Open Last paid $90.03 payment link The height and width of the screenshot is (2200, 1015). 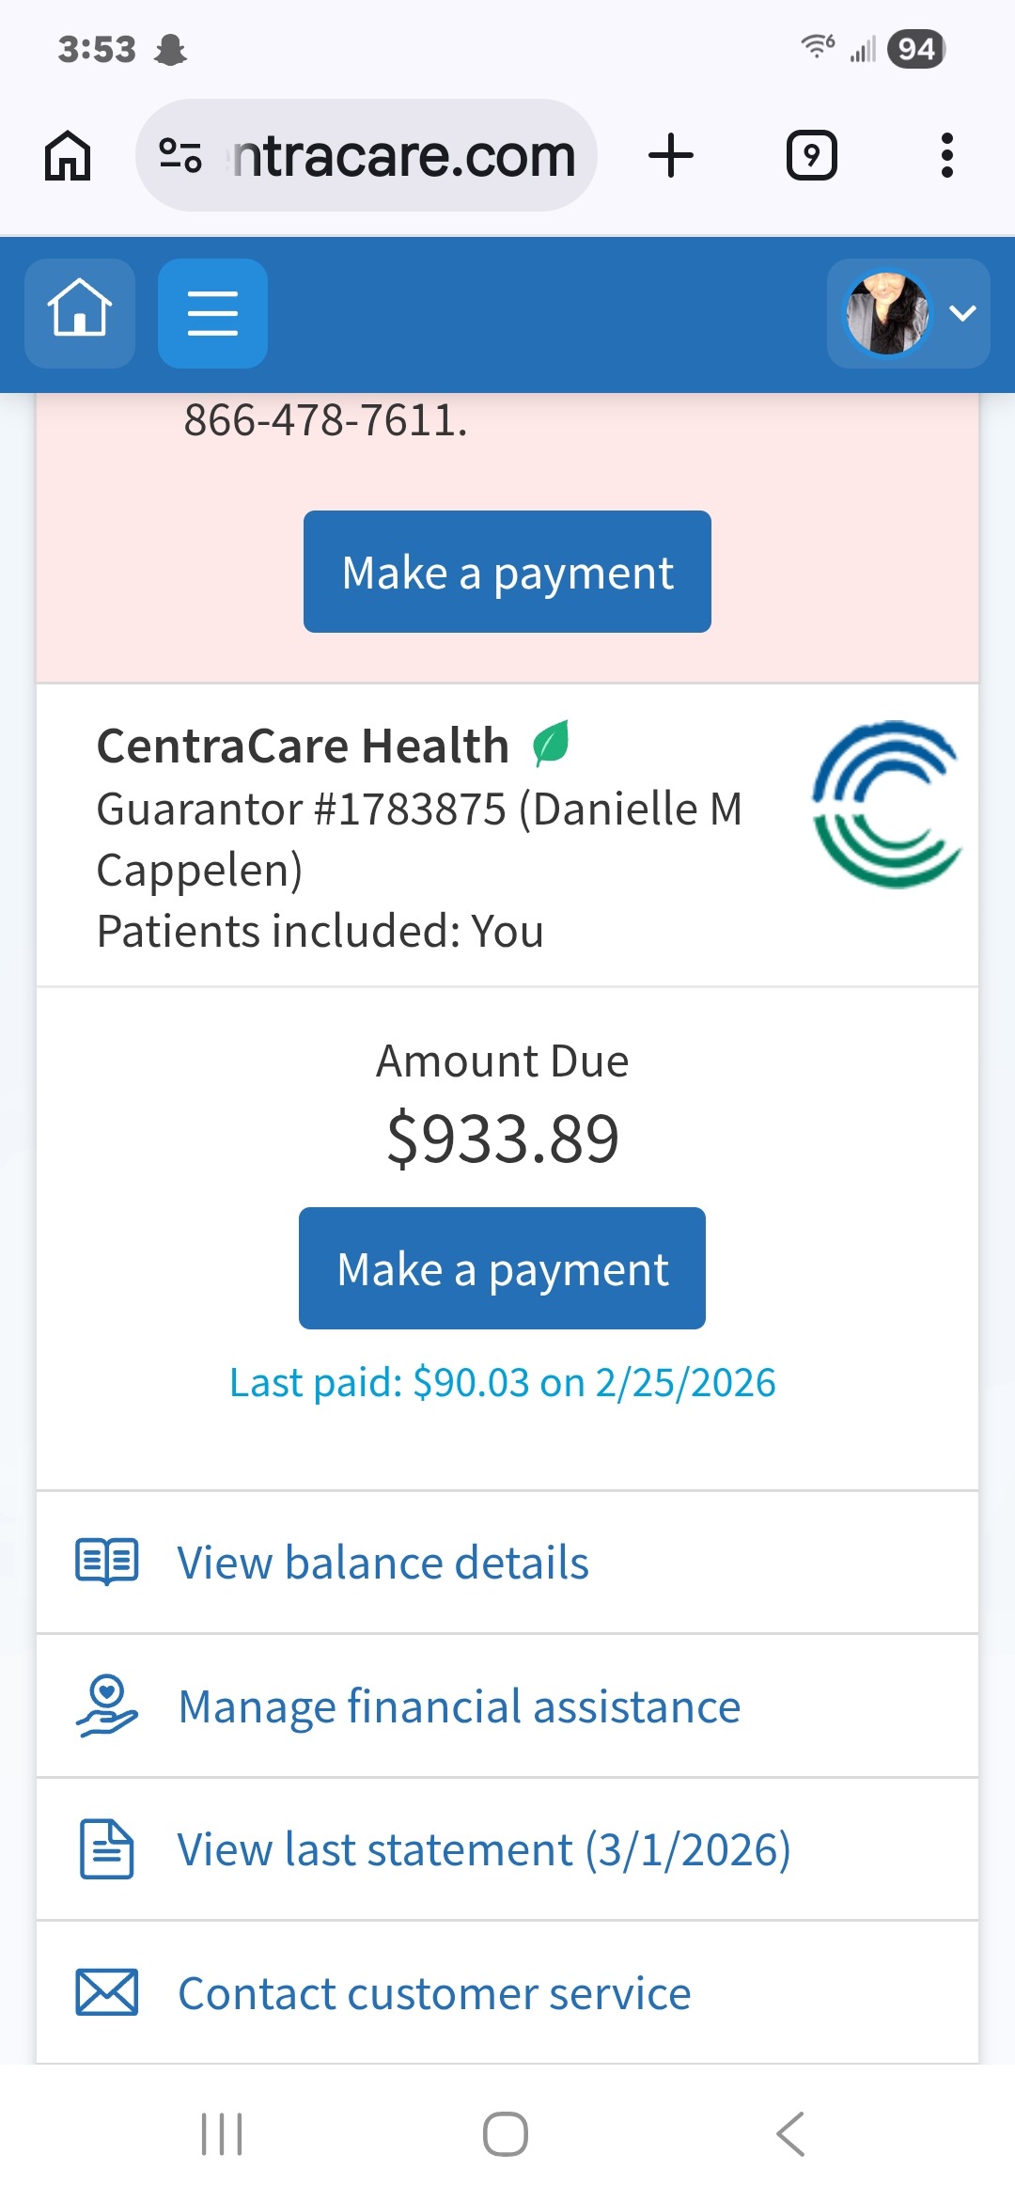click(x=503, y=1383)
